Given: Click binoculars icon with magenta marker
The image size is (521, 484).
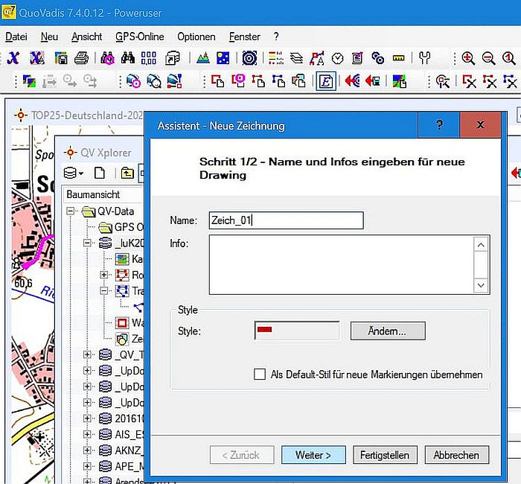Looking at the screenshot, I should click(x=107, y=58).
